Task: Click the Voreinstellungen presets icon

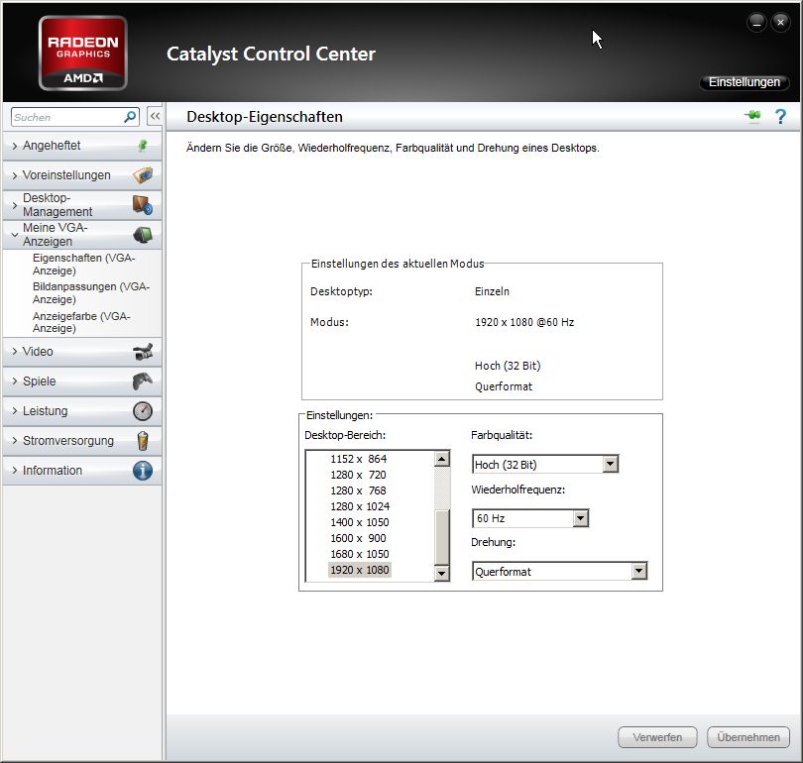Action: coord(143,175)
